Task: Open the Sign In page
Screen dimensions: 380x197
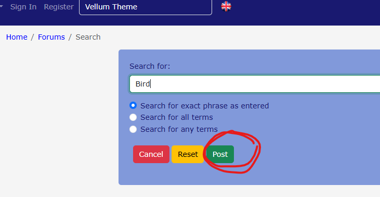Action: pos(23,7)
